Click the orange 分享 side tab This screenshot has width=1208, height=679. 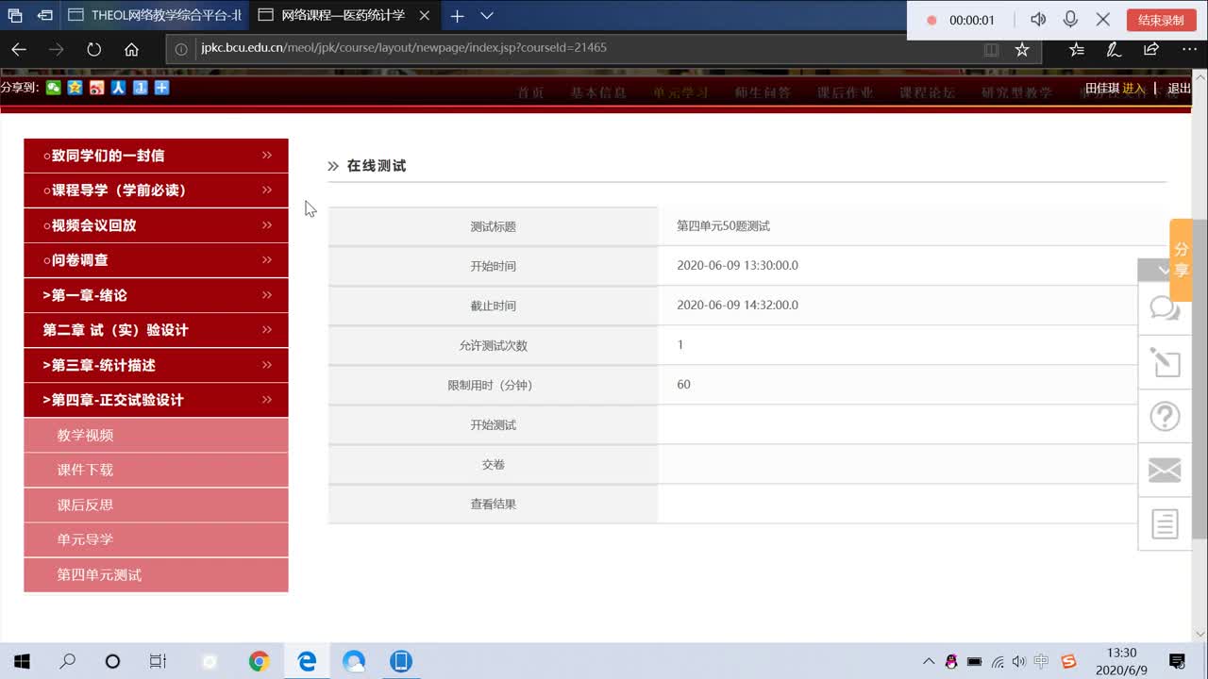[x=1181, y=259]
